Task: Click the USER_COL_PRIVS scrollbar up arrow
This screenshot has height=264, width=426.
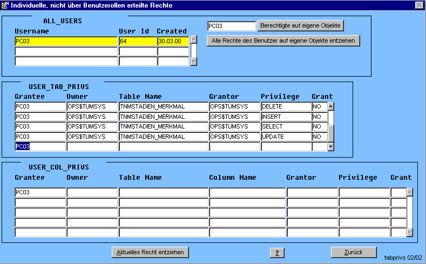Action: coord(409,192)
